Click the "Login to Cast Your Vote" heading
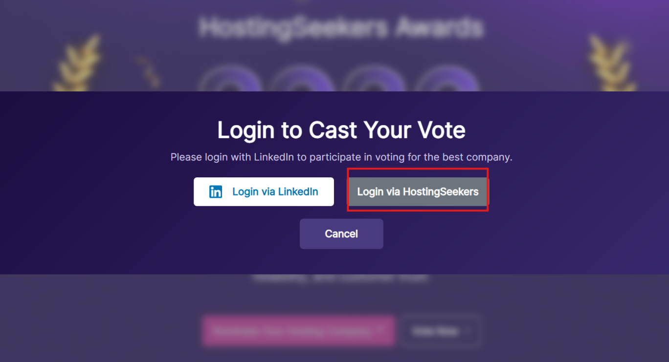Screen dimensions: 669x362 [341, 130]
